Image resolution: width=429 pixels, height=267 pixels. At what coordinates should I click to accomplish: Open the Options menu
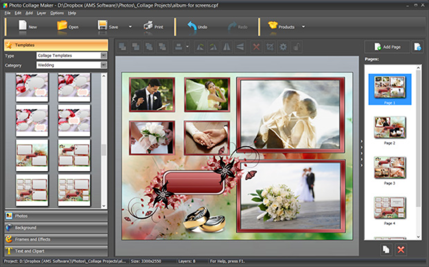[57, 13]
